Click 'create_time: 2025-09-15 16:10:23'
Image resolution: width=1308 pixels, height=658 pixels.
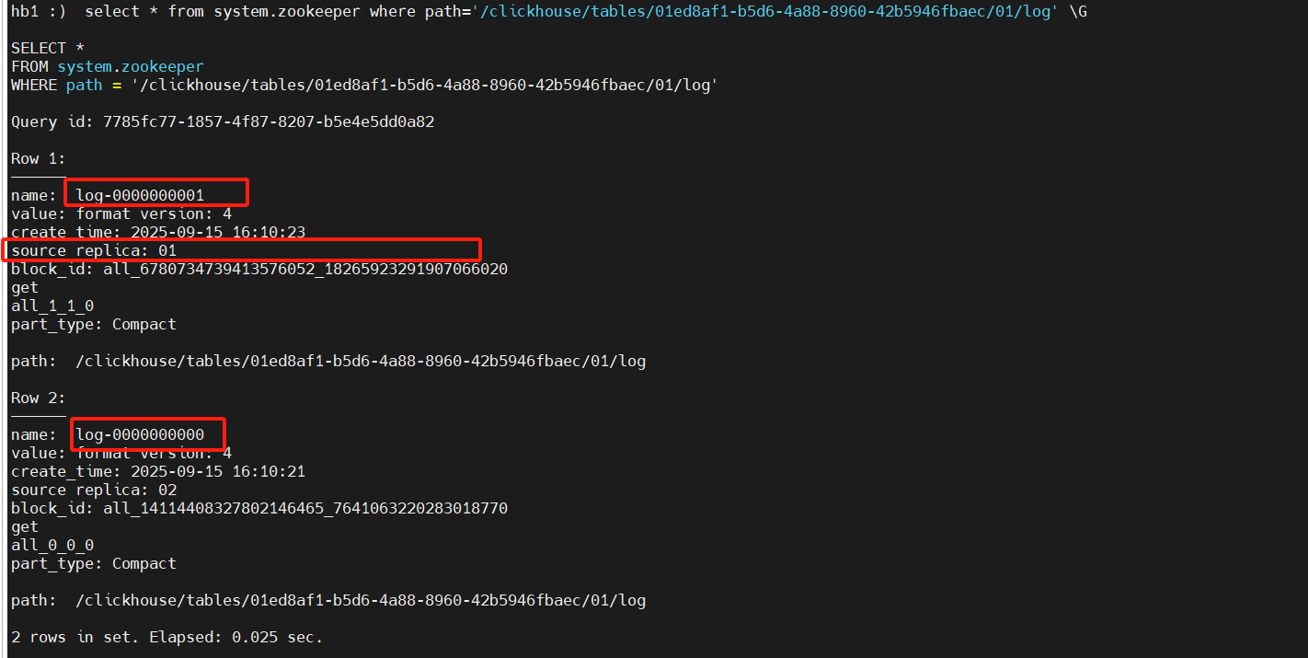coord(158,233)
